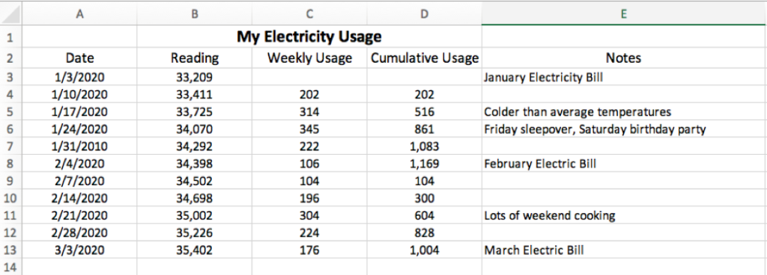Select weekly usage cell 224
Image resolution: width=767 pixels, height=275 pixels.
pos(309,233)
